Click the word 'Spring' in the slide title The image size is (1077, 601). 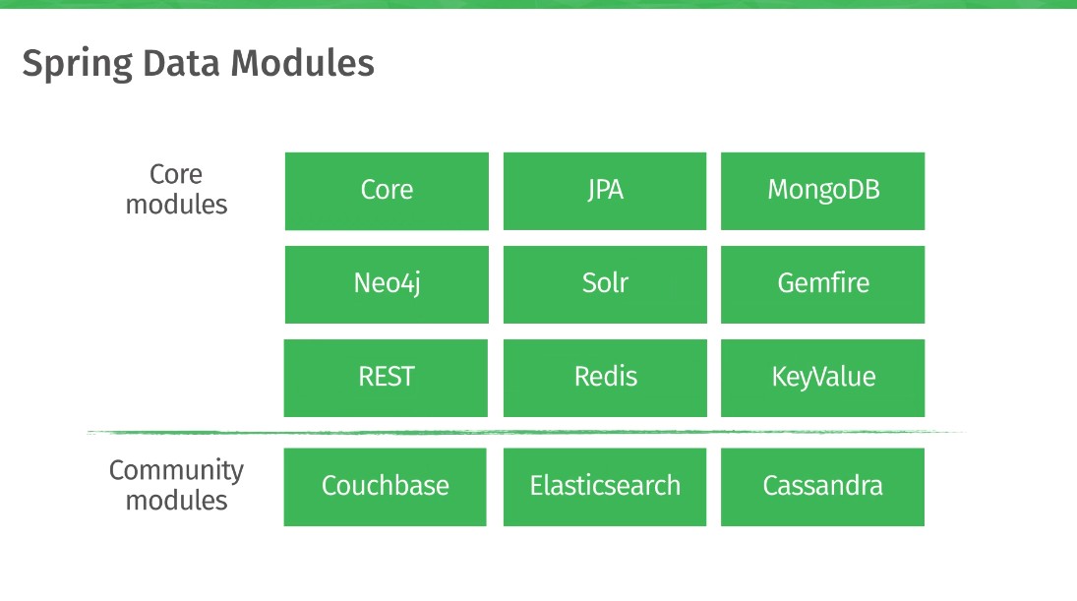(x=77, y=65)
